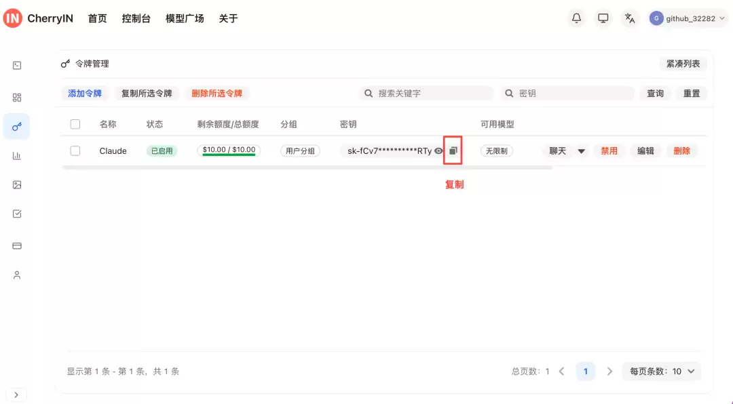
Task: Tick the select-all header checkbox
Action: 75,124
